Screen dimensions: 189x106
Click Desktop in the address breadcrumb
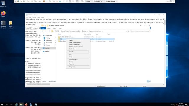coord(84,31)
